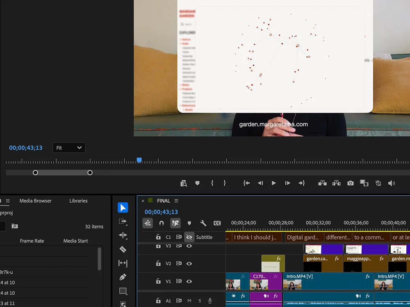
Task: Open Project panel hamburger menu
Action: click(x=8, y=201)
